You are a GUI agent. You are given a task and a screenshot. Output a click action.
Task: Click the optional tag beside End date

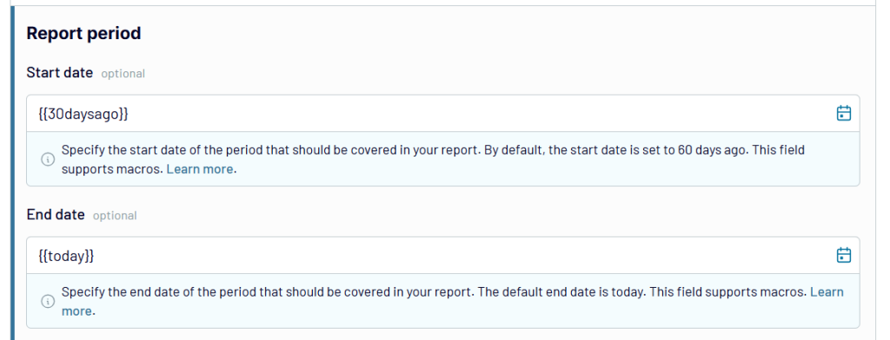[x=115, y=216]
